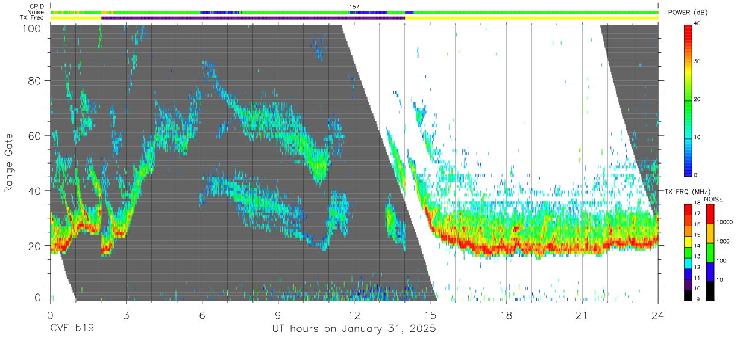Click the 14 tick on the TX FRQ colorbar
Viewport: 740px width, 341px height.
697,246
